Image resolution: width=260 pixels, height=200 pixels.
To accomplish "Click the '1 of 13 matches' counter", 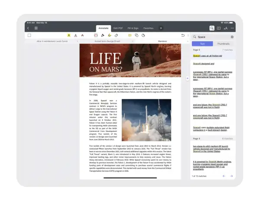I will [x=199, y=176].
